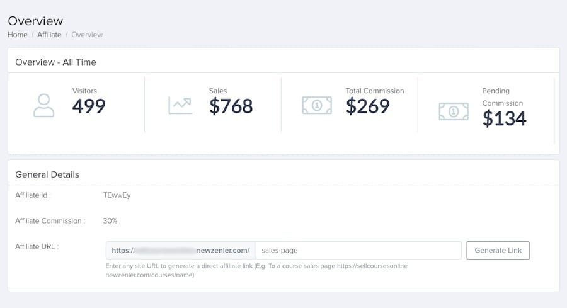Select the affiliate id TEwwEy text
The height and width of the screenshot is (308, 567).
point(117,195)
